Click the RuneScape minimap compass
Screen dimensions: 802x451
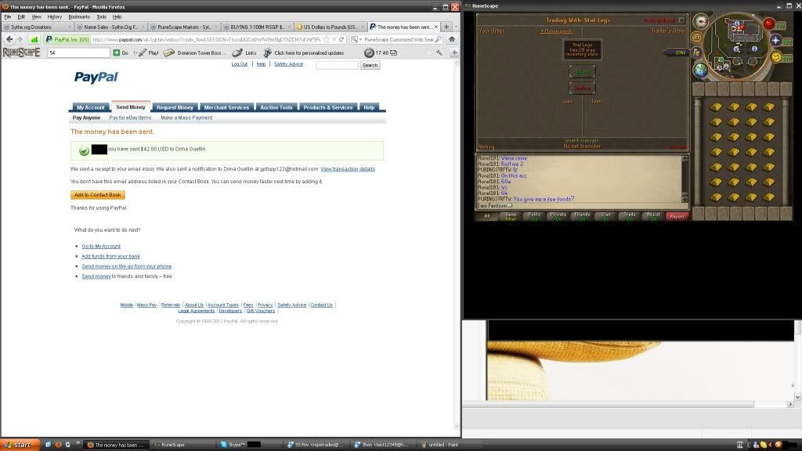[x=701, y=21]
